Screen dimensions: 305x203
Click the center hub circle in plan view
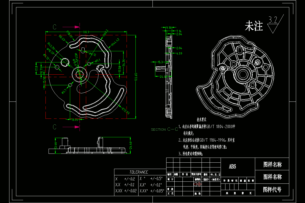pyautogui.click(x=80, y=74)
